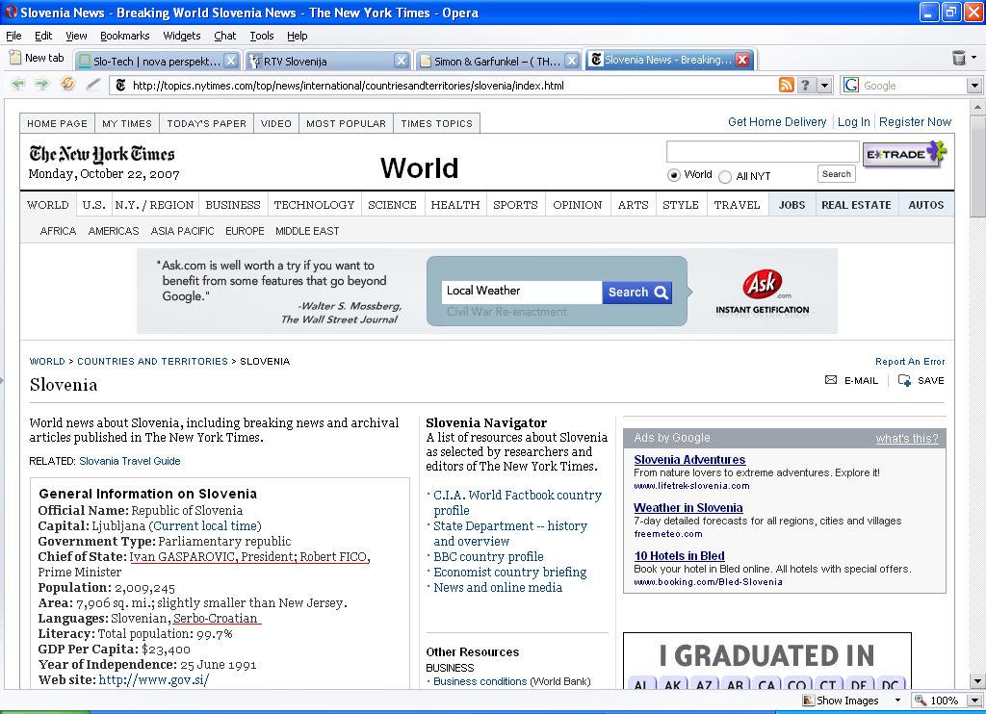Image resolution: width=986 pixels, height=714 pixels.
Task: Open the MOST POPULAR nav tab
Action: tap(346, 124)
